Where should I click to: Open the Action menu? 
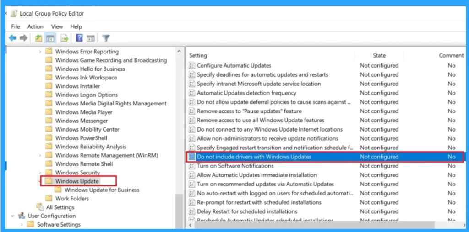[x=35, y=26]
